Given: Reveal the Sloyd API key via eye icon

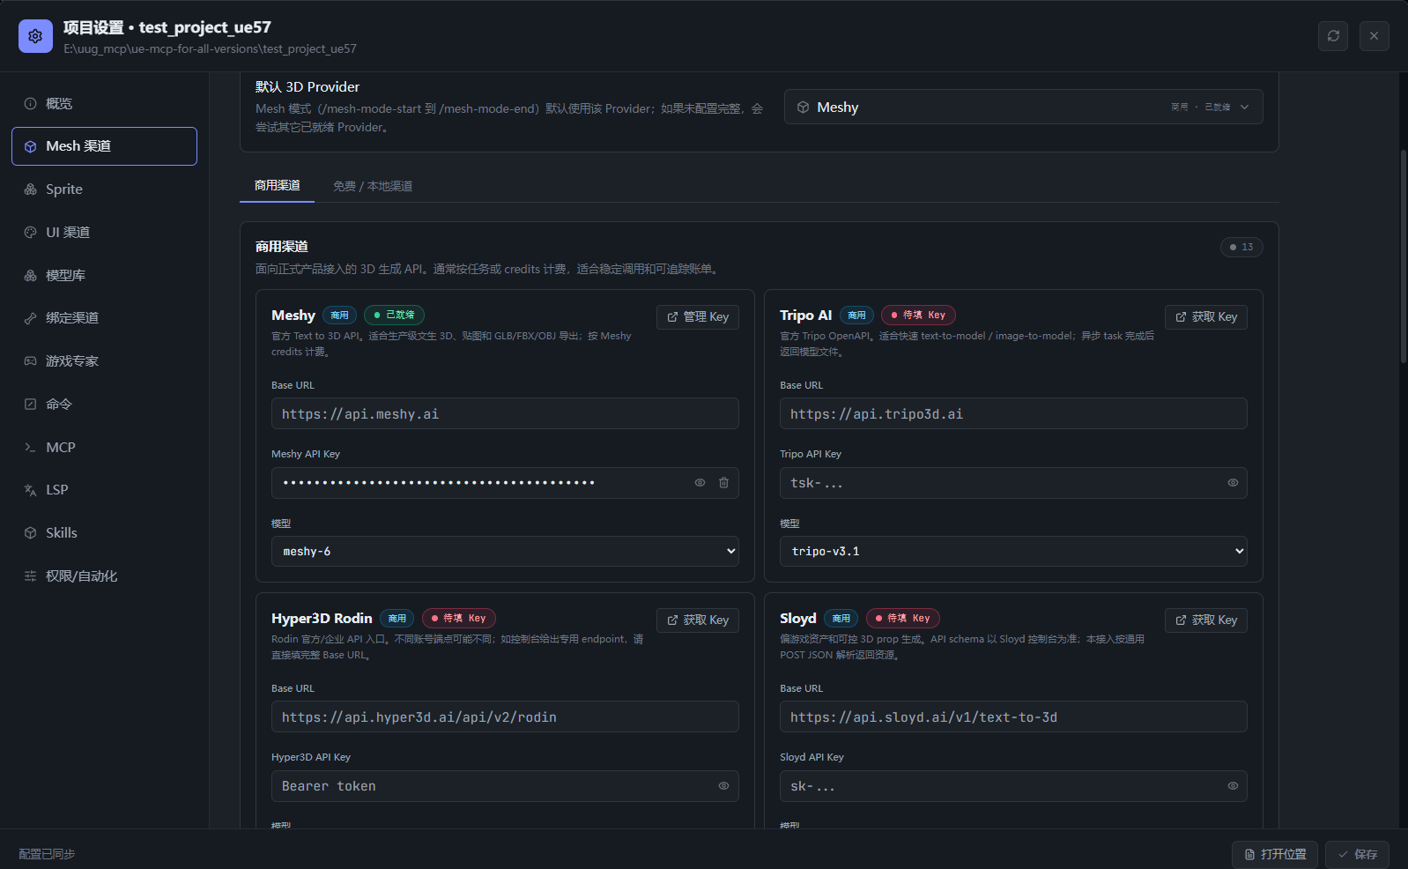Looking at the screenshot, I should click(x=1233, y=786).
